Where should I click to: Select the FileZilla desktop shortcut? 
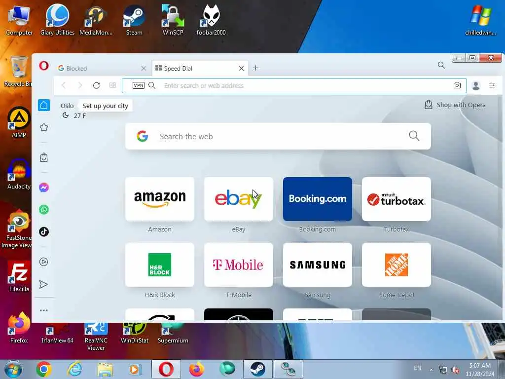click(19, 276)
